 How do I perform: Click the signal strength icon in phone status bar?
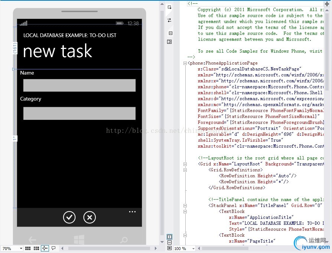23,23
